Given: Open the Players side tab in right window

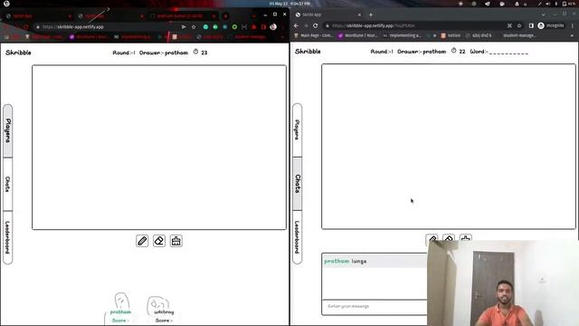Looking at the screenshot, I should pyautogui.click(x=298, y=129).
